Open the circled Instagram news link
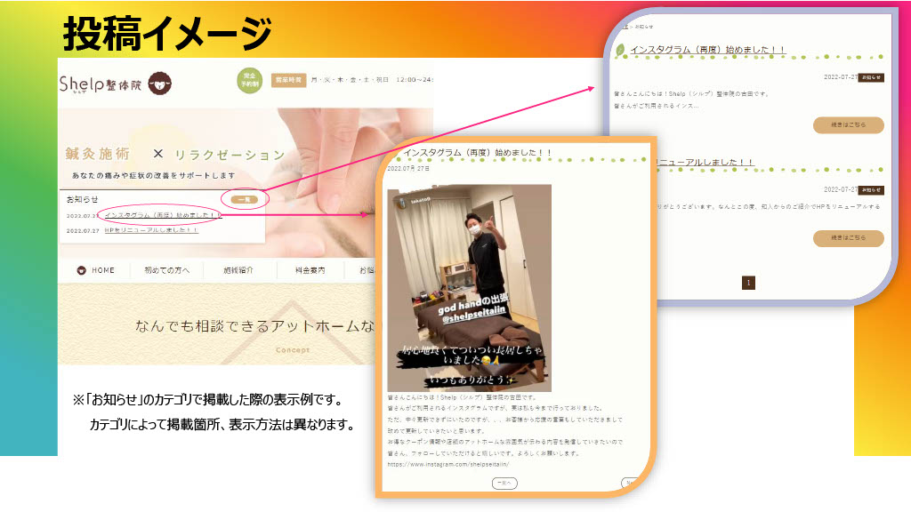 [162, 215]
